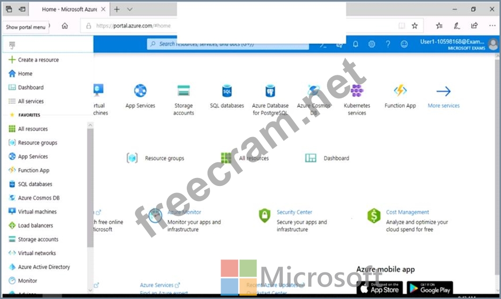Select the Kubernetes services icon

pyautogui.click(x=357, y=91)
